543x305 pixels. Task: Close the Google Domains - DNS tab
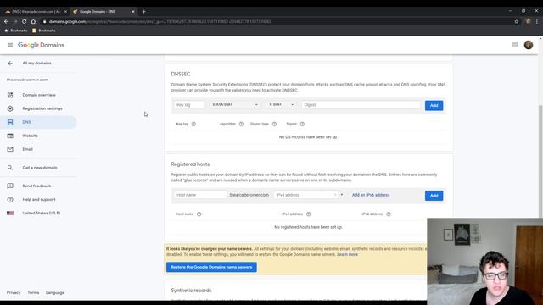pos(133,11)
